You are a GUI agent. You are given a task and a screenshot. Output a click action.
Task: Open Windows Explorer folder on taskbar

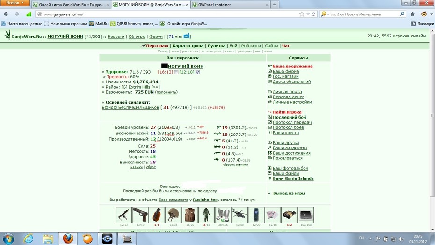(48, 238)
